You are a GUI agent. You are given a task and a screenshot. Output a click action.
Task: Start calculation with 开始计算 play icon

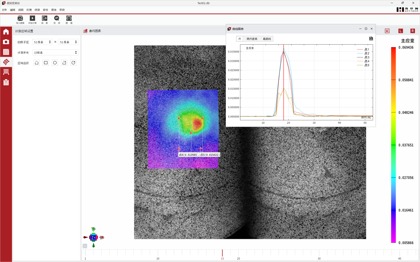pos(32,18)
